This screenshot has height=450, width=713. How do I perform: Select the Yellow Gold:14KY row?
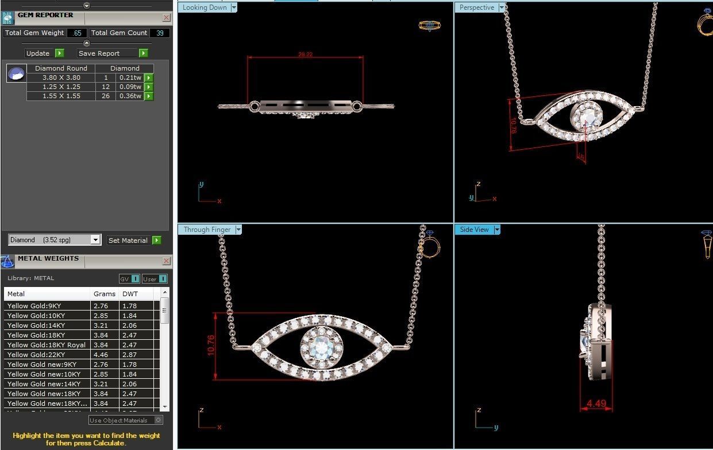(x=82, y=325)
